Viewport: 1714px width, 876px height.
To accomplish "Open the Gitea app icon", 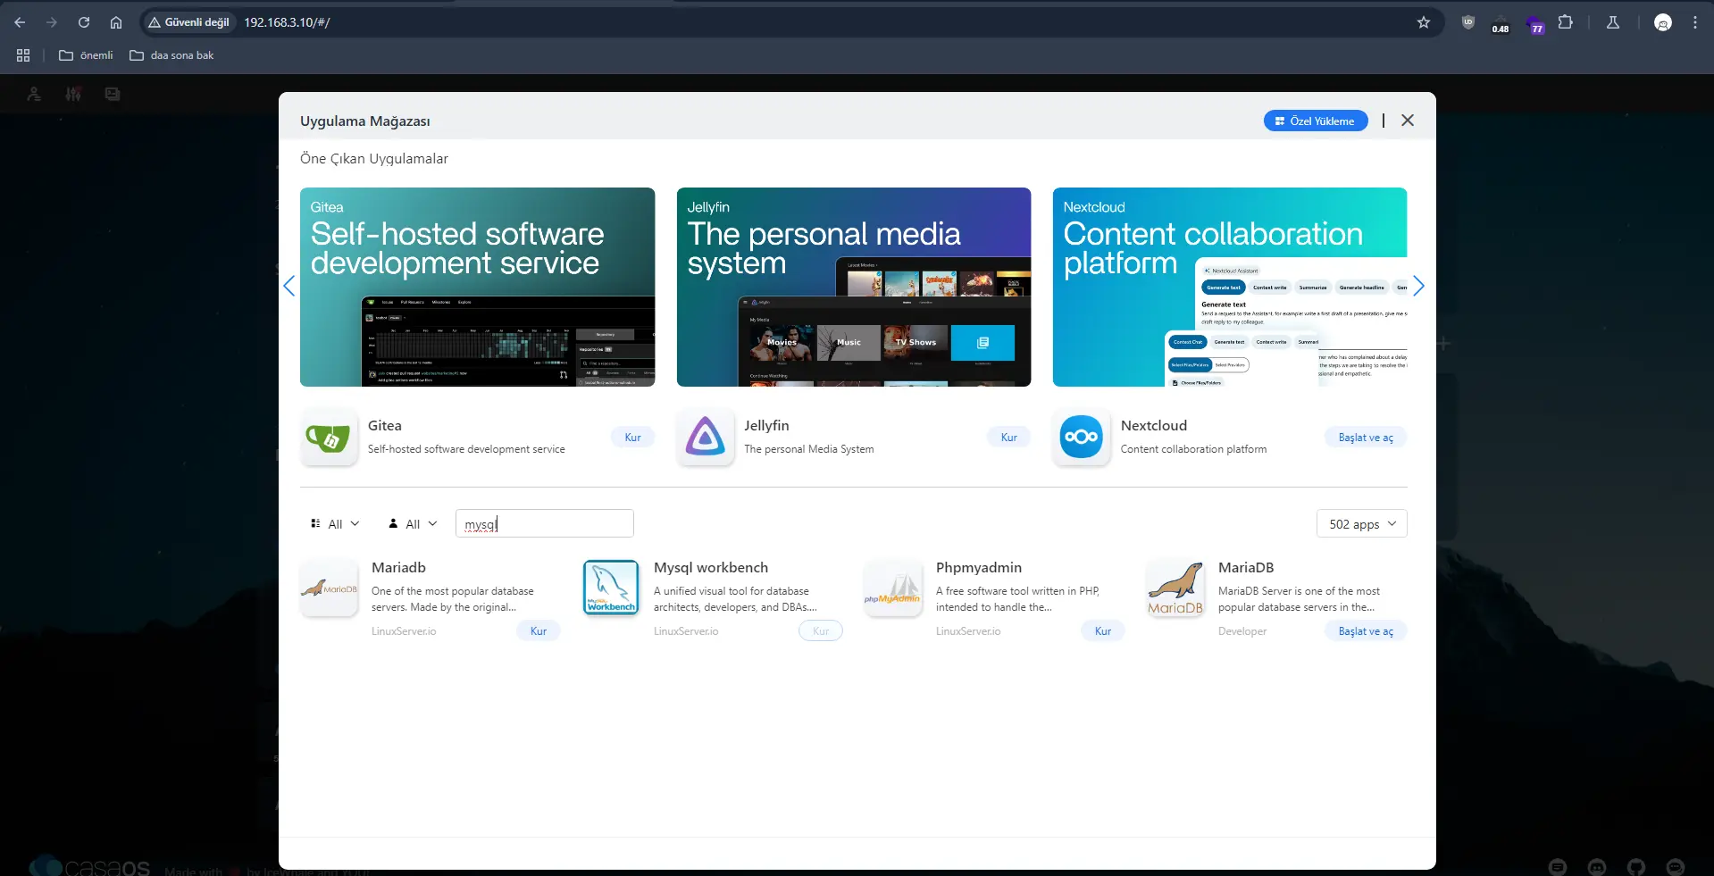I will (329, 437).
